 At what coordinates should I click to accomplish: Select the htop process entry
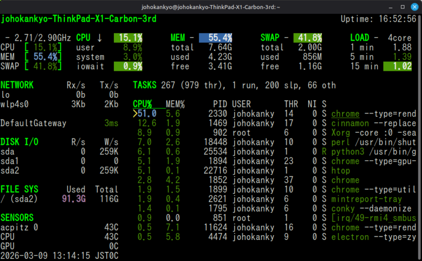point(340,171)
